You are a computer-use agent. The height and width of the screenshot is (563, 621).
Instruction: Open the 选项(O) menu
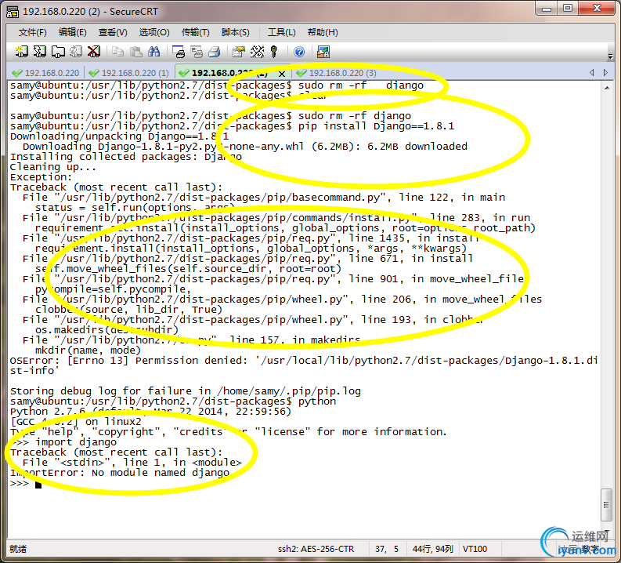tap(154, 32)
